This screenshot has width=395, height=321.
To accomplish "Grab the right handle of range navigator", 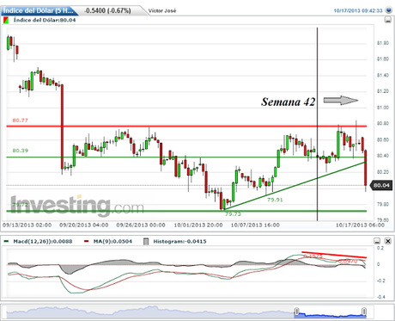I will (364, 312).
